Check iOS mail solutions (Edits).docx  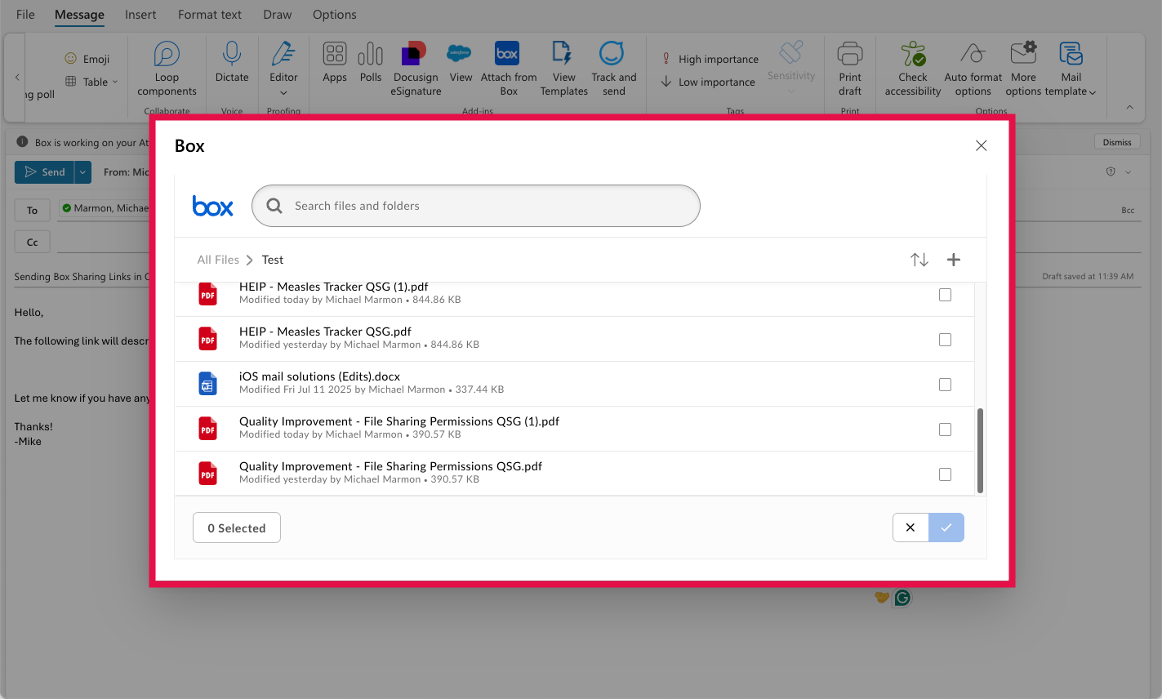(945, 385)
